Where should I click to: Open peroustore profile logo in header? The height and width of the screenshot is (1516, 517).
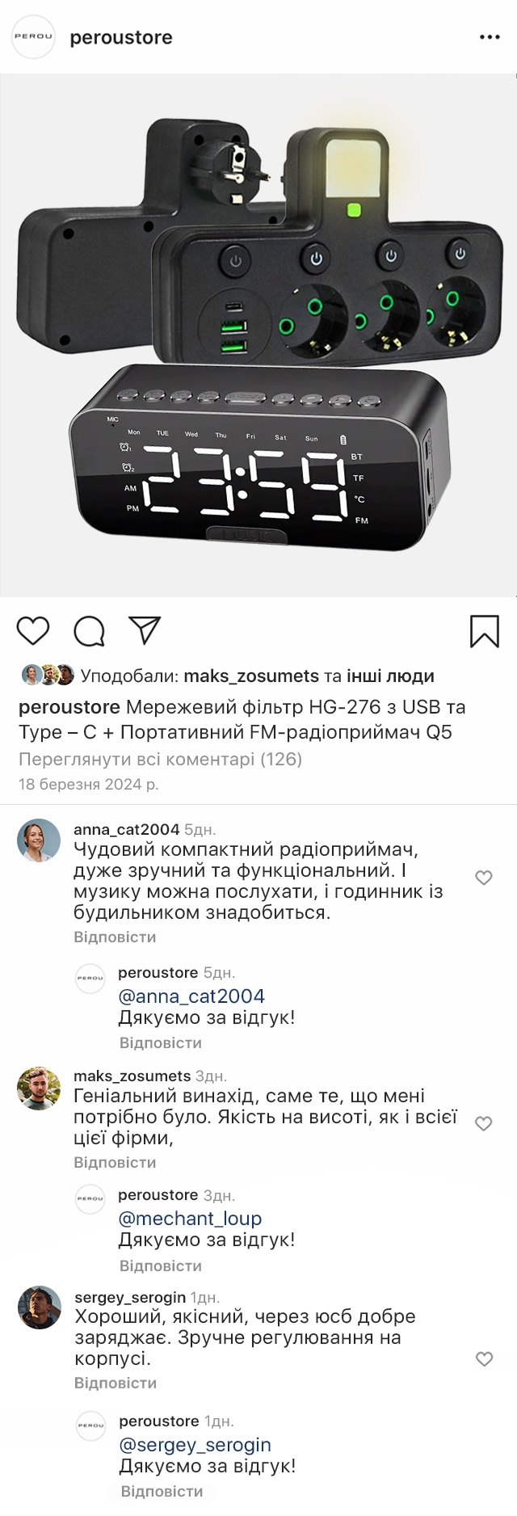pos(33,36)
